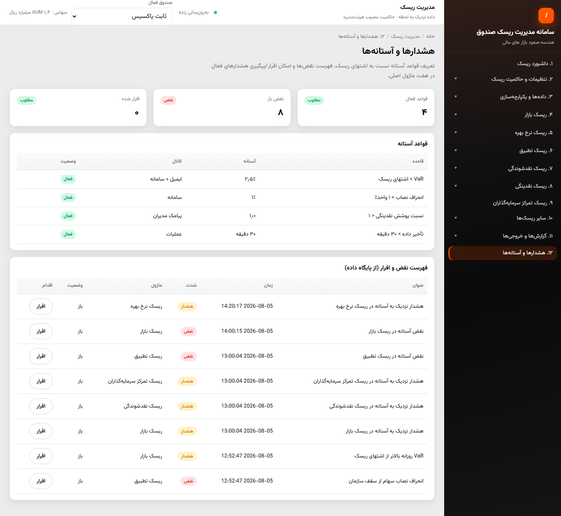Select ۱۲. هشدارها و آستانه‌ها menu item
Viewport: 561px width, 516px height.
tap(503, 253)
